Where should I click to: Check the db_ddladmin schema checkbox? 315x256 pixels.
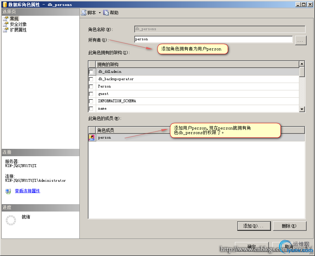coord(91,72)
